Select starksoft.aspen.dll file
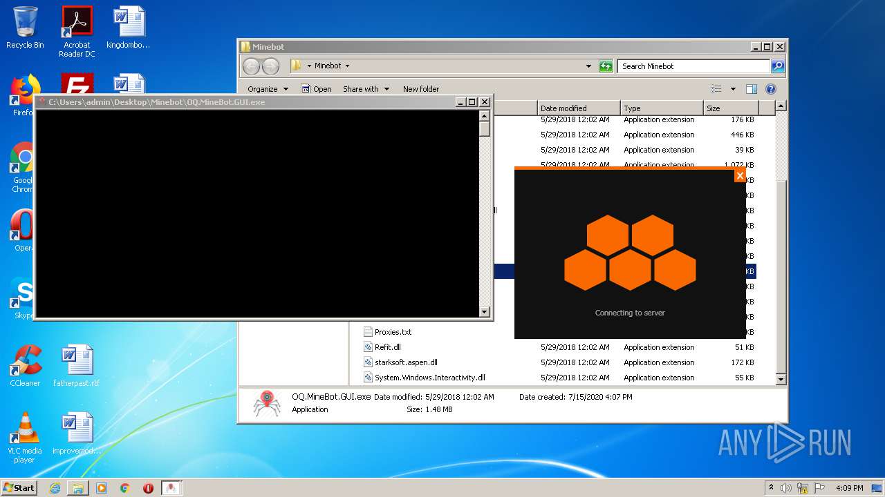The width and height of the screenshot is (885, 497). coord(406,362)
